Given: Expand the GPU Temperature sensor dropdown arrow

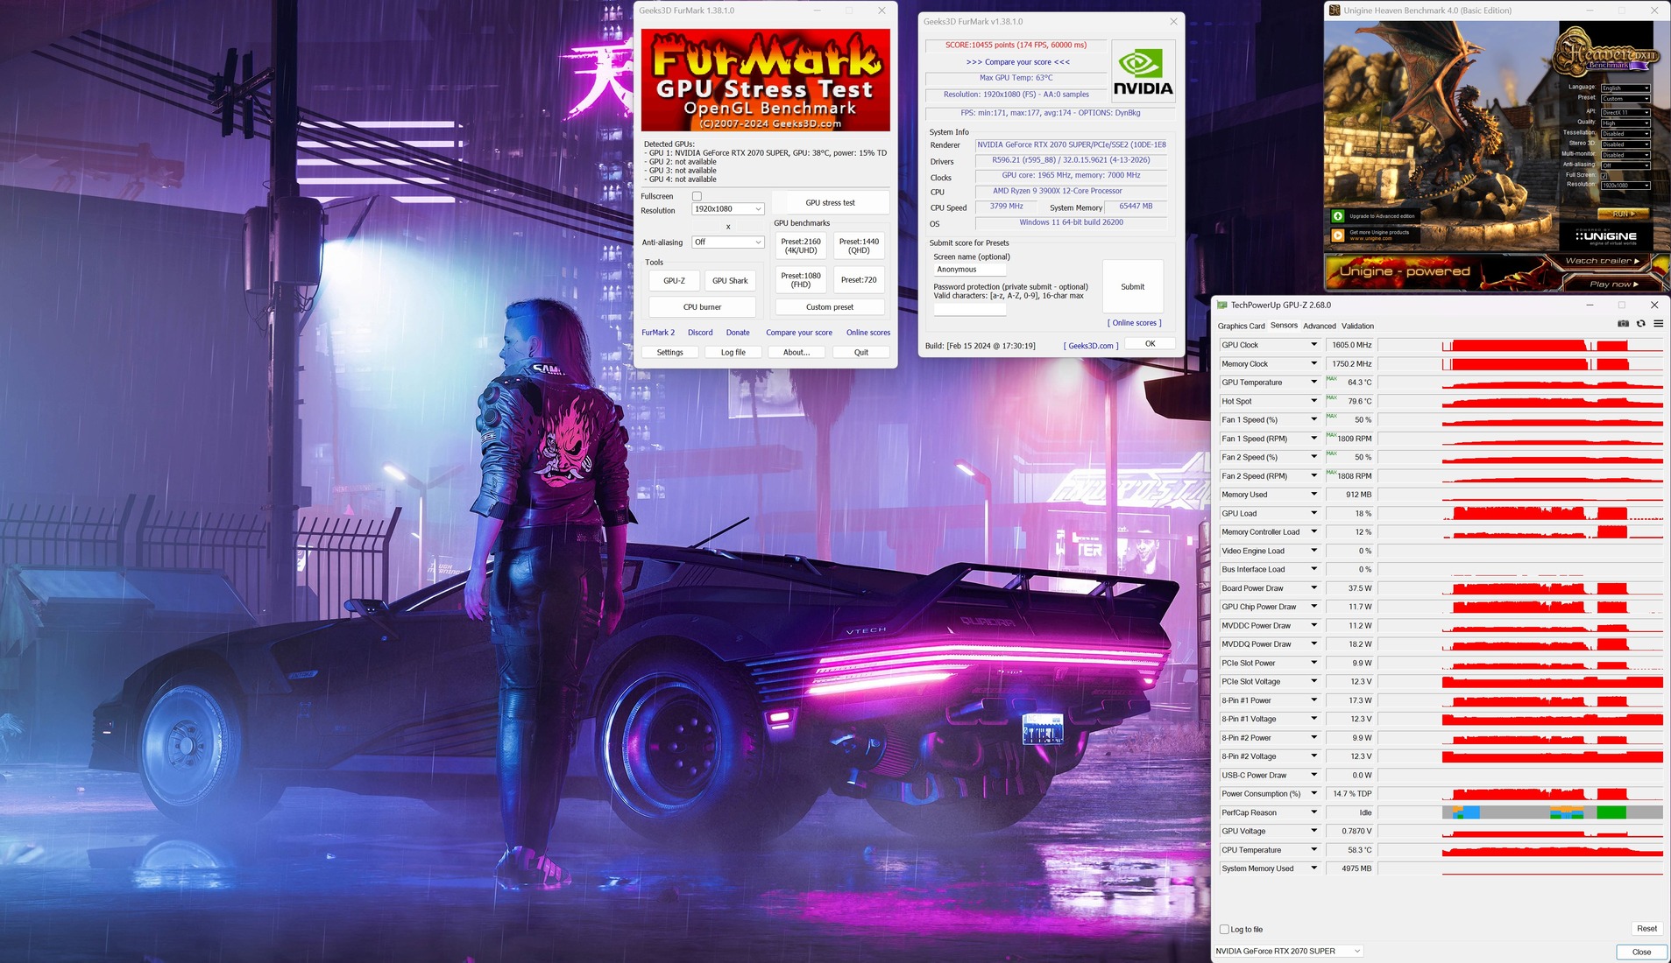Looking at the screenshot, I should 1313,382.
